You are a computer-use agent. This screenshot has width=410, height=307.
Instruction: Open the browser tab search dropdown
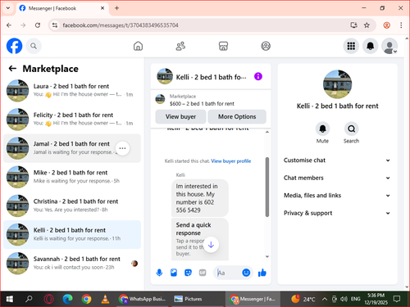pos(8,8)
